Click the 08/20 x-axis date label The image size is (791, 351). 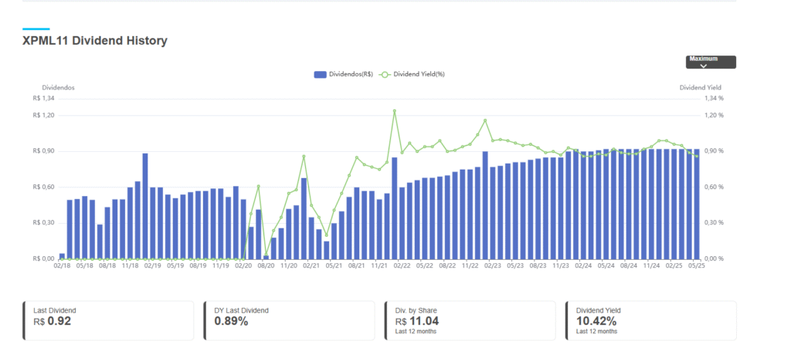266,266
